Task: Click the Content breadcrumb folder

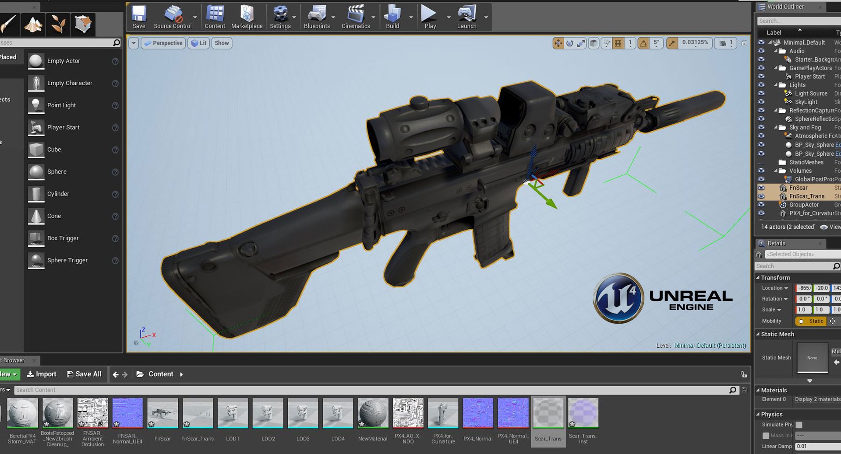Action: click(x=161, y=374)
